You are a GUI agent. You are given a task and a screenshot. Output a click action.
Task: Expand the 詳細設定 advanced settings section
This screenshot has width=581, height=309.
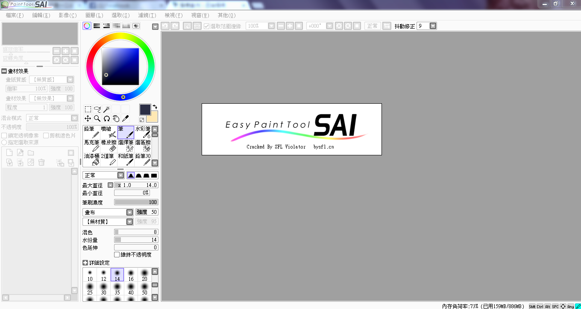pos(85,263)
